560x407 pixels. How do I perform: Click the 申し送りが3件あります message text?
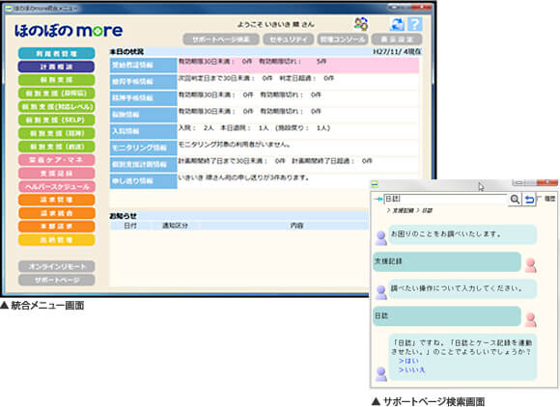point(244,177)
